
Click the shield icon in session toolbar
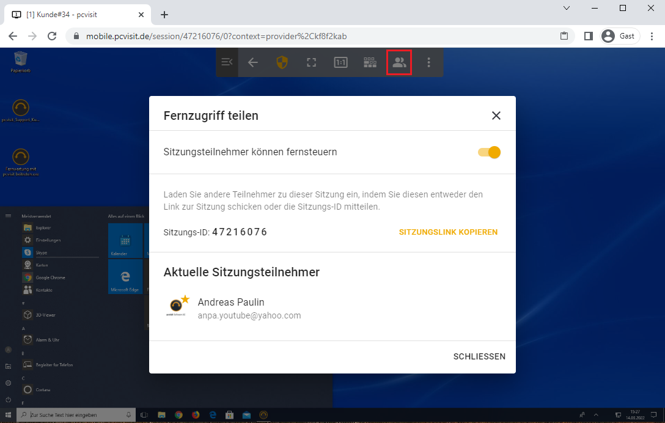282,62
